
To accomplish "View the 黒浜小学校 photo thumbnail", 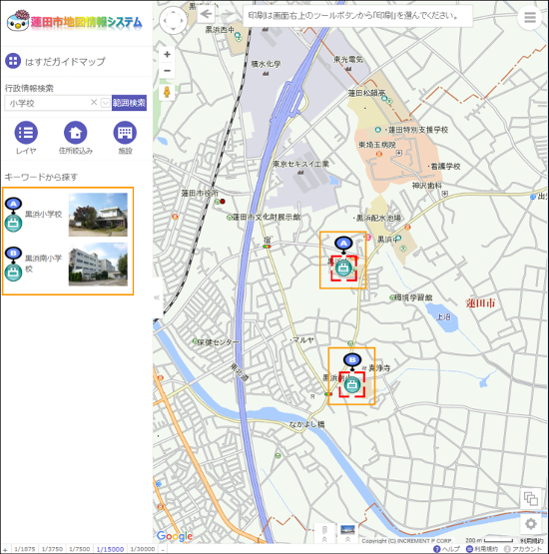I will 98,215.
